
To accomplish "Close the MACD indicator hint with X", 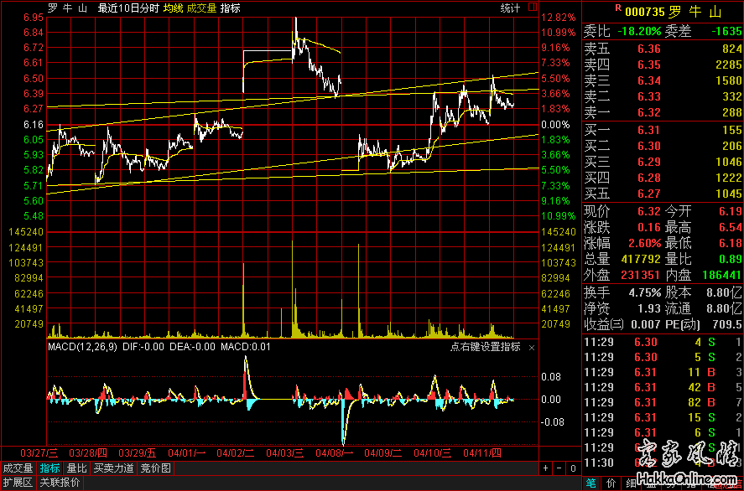I will [x=531, y=347].
